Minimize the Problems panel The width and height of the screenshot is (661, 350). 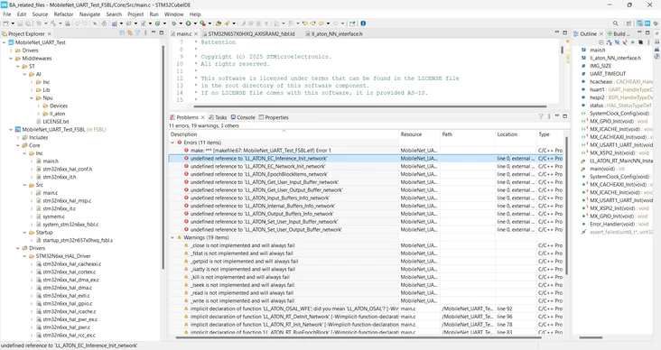(x=557, y=116)
